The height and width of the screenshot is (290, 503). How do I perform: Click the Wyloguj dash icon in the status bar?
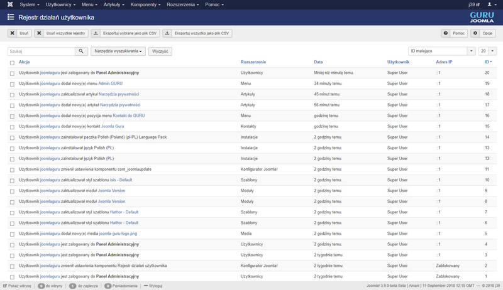[146, 286]
